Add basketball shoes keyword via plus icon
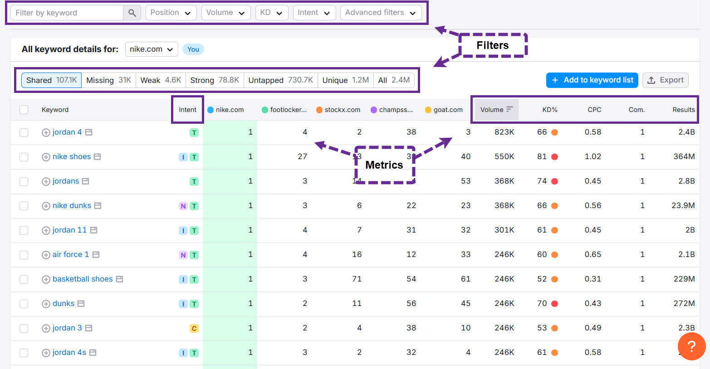The height and width of the screenshot is (369, 710). point(46,279)
